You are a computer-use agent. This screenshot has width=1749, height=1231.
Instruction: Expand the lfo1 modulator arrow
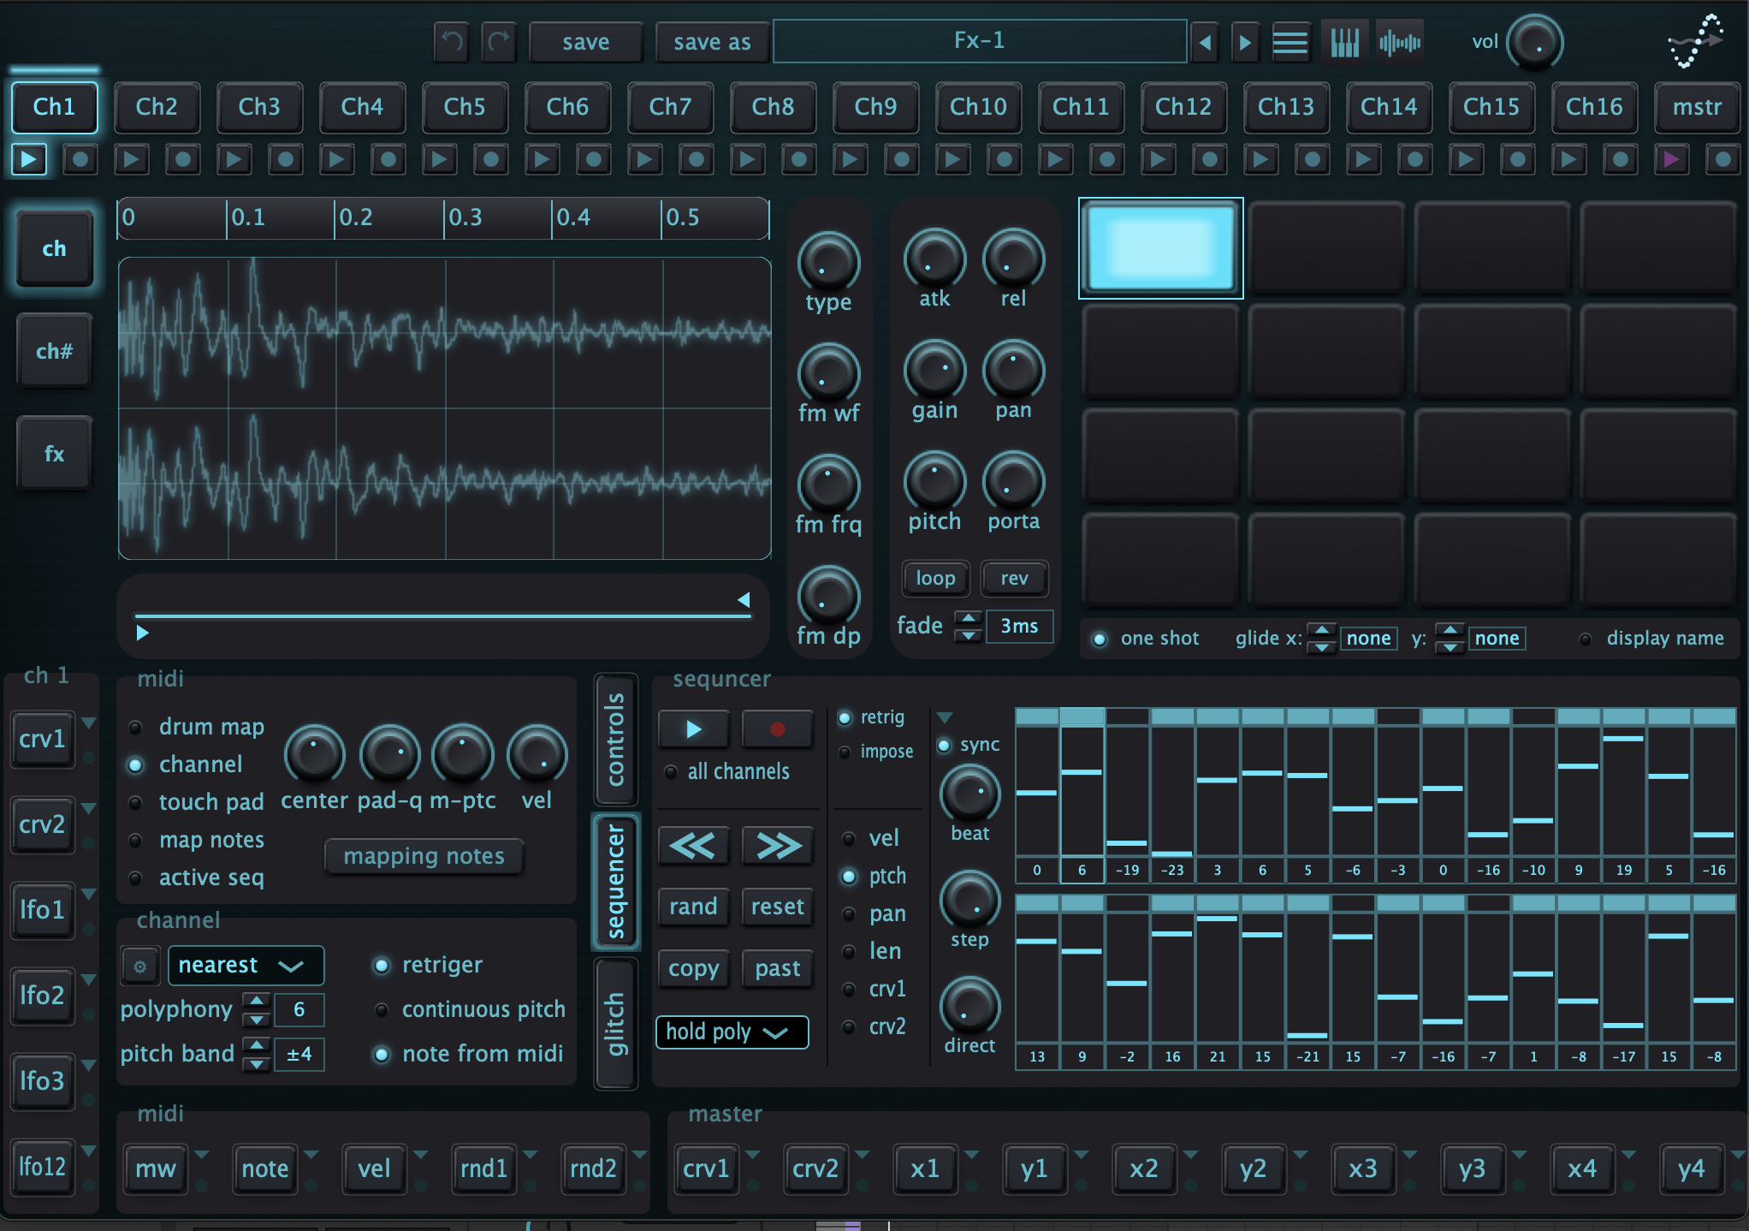click(88, 895)
